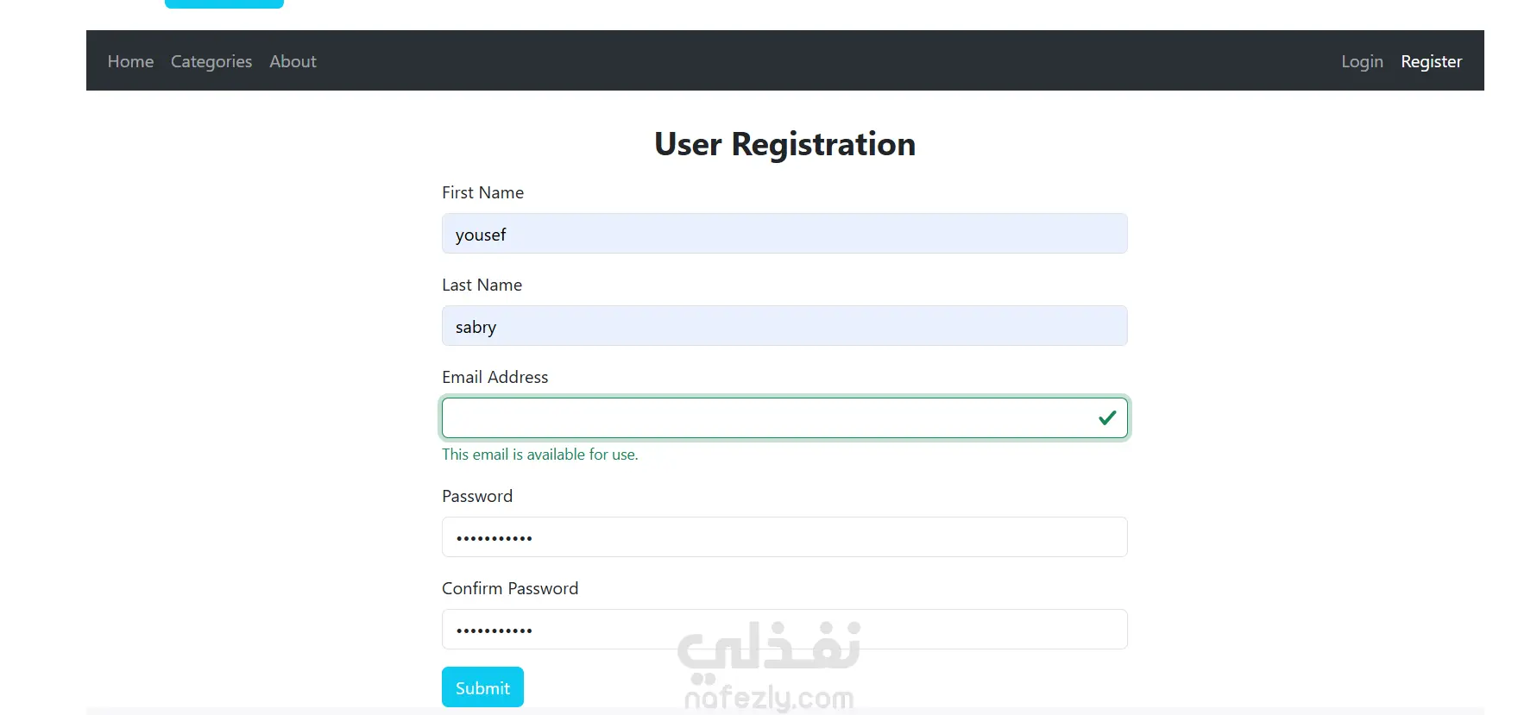Click the Confirm Password input field
The image size is (1537, 715).
[x=784, y=630]
